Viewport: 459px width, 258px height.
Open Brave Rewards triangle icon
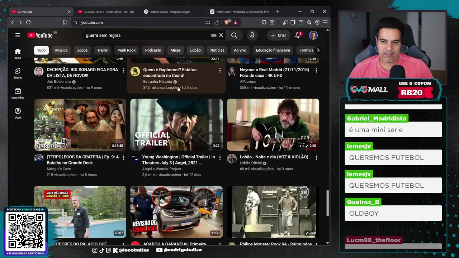pos(236,22)
